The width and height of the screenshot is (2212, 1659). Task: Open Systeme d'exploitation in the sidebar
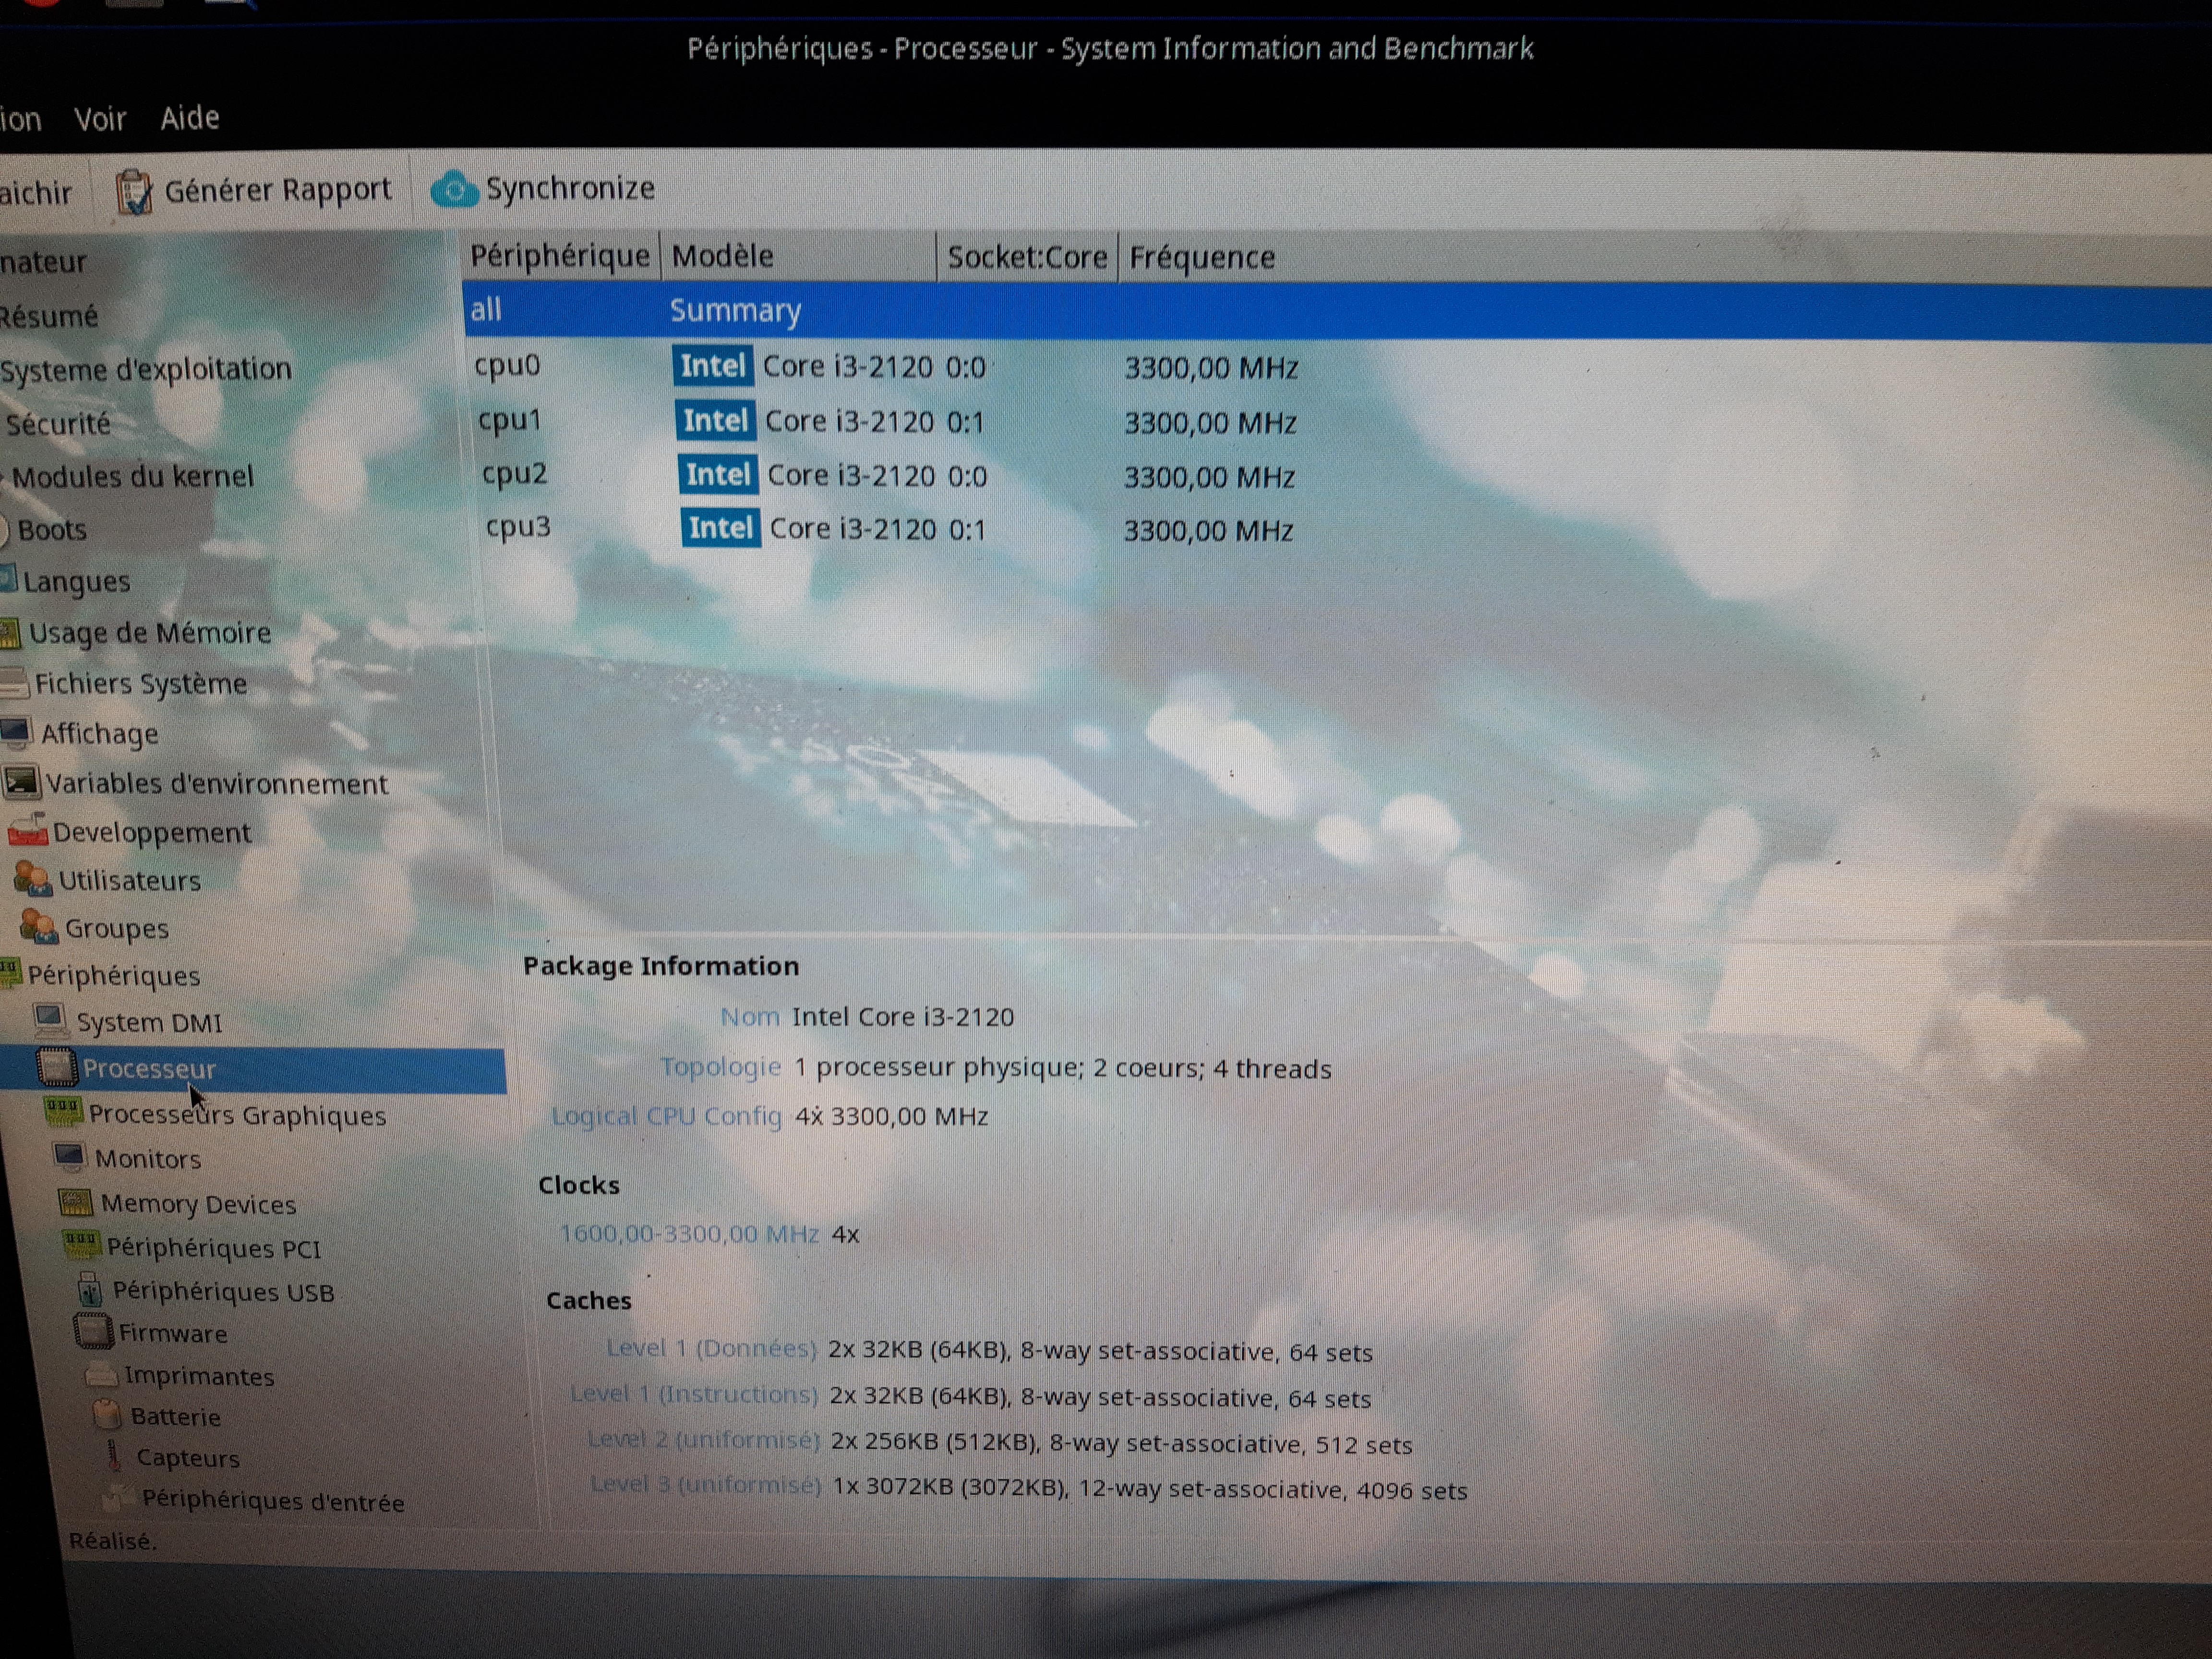click(146, 370)
